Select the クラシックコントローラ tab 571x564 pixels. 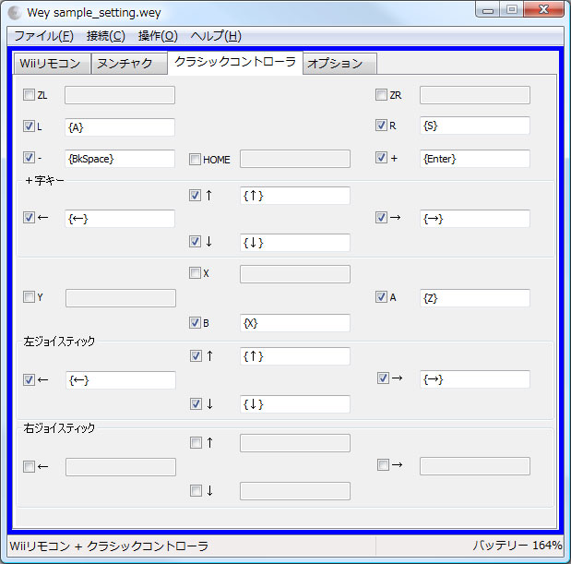pos(235,62)
